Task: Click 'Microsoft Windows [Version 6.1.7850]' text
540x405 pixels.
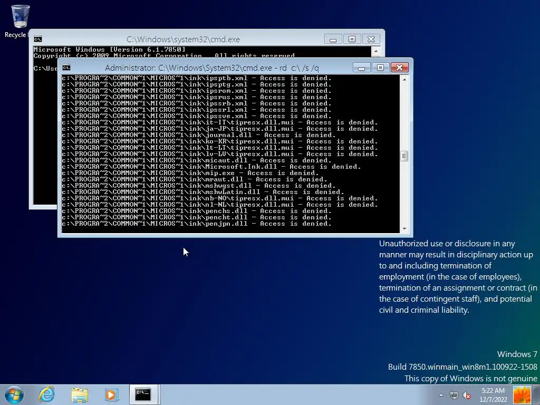Action: pos(109,50)
